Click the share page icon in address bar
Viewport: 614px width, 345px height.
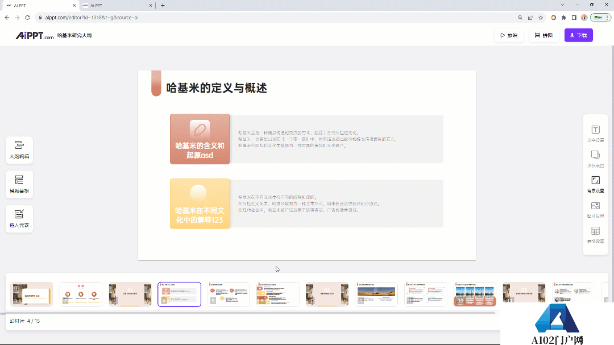pyautogui.click(x=530, y=18)
